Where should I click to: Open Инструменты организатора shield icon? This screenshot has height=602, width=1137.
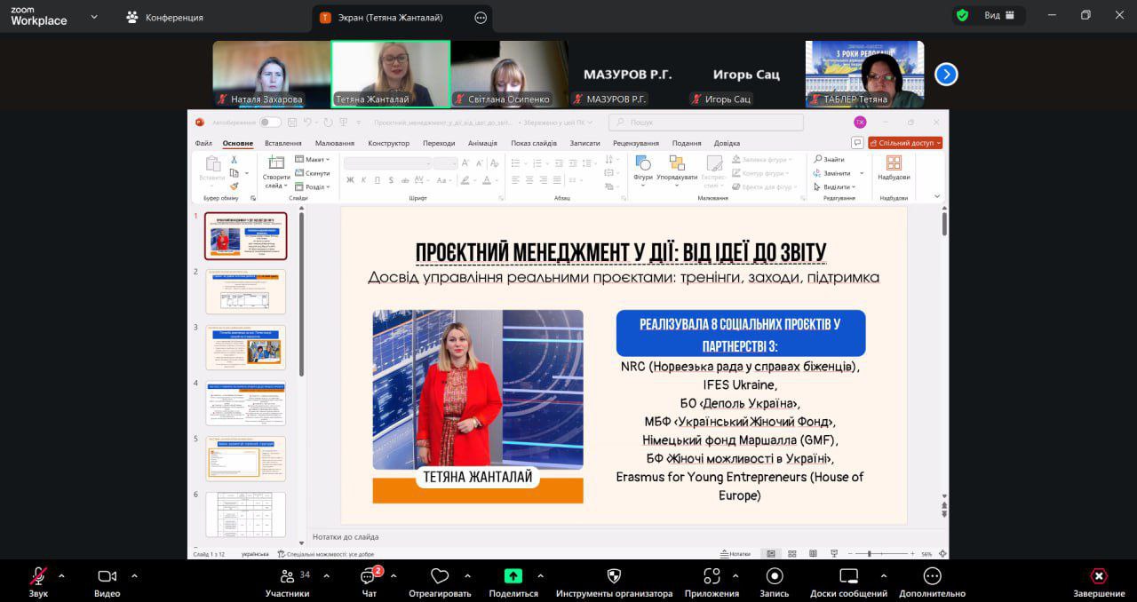[x=614, y=576]
